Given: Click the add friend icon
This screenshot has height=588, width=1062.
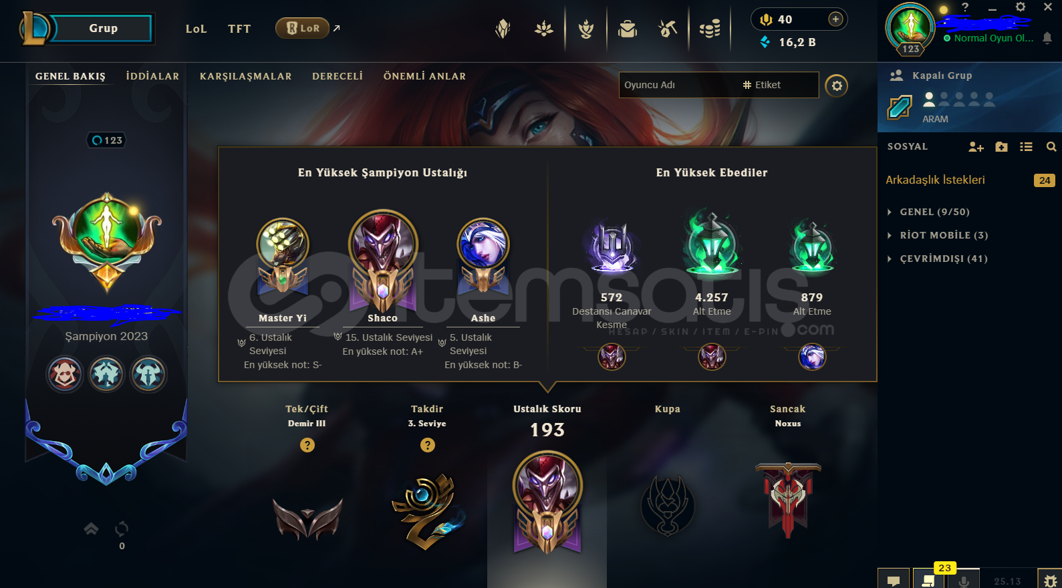Looking at the screenshot, I should tap(976, 147).
